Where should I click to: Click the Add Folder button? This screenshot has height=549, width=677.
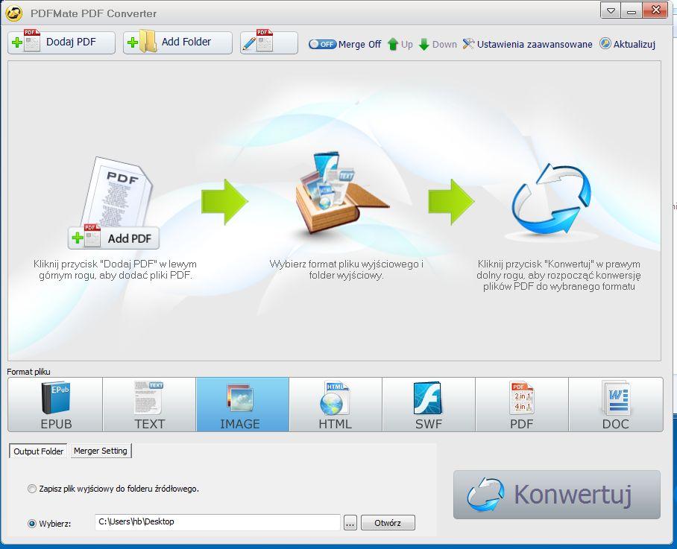[177, 42]
